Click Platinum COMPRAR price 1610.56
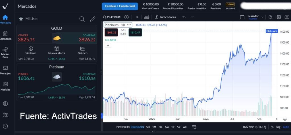 point(87,78)
